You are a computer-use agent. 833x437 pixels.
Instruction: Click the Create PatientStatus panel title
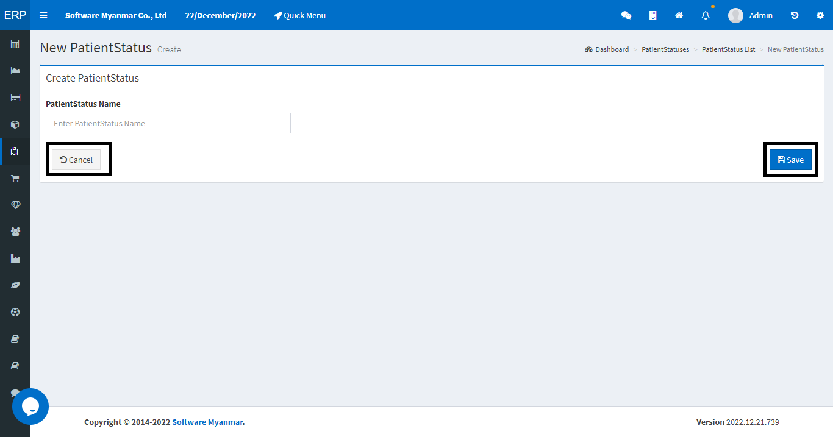click(x=93, y=78)
